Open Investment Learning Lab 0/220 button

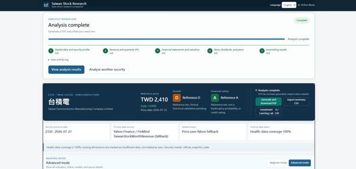[x=269, y=111]
